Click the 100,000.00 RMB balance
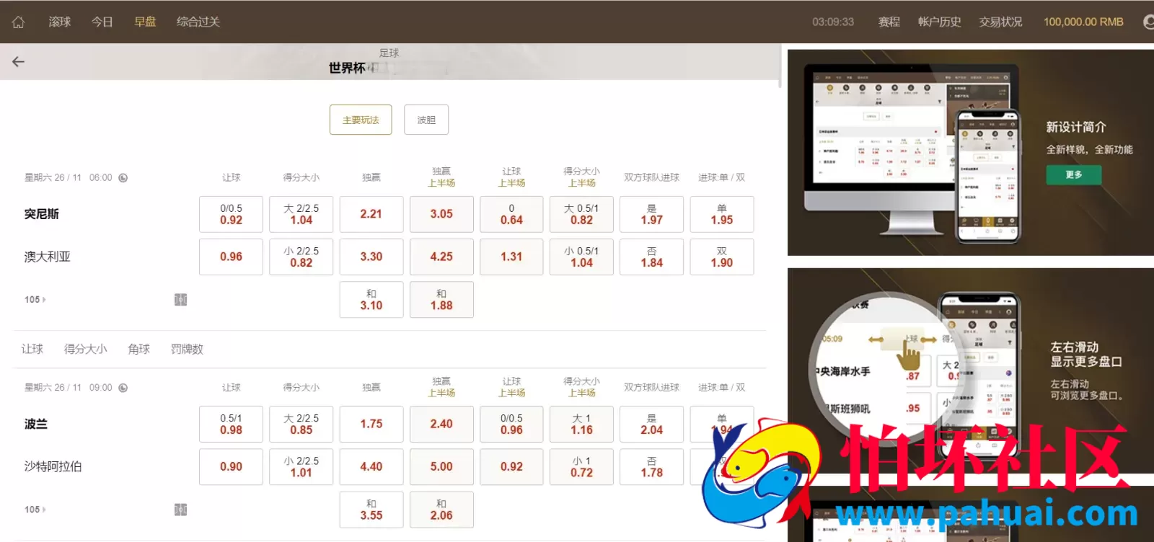The image size is (1154, 542). click(x=1083, y=22)
